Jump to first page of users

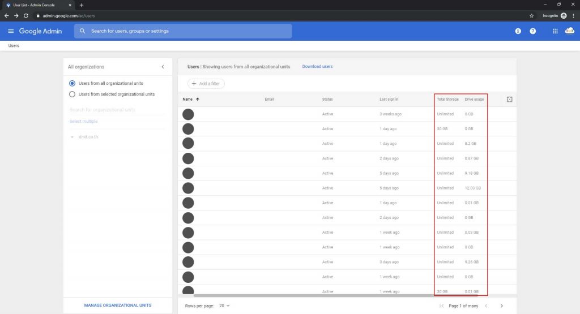[441, 306]
